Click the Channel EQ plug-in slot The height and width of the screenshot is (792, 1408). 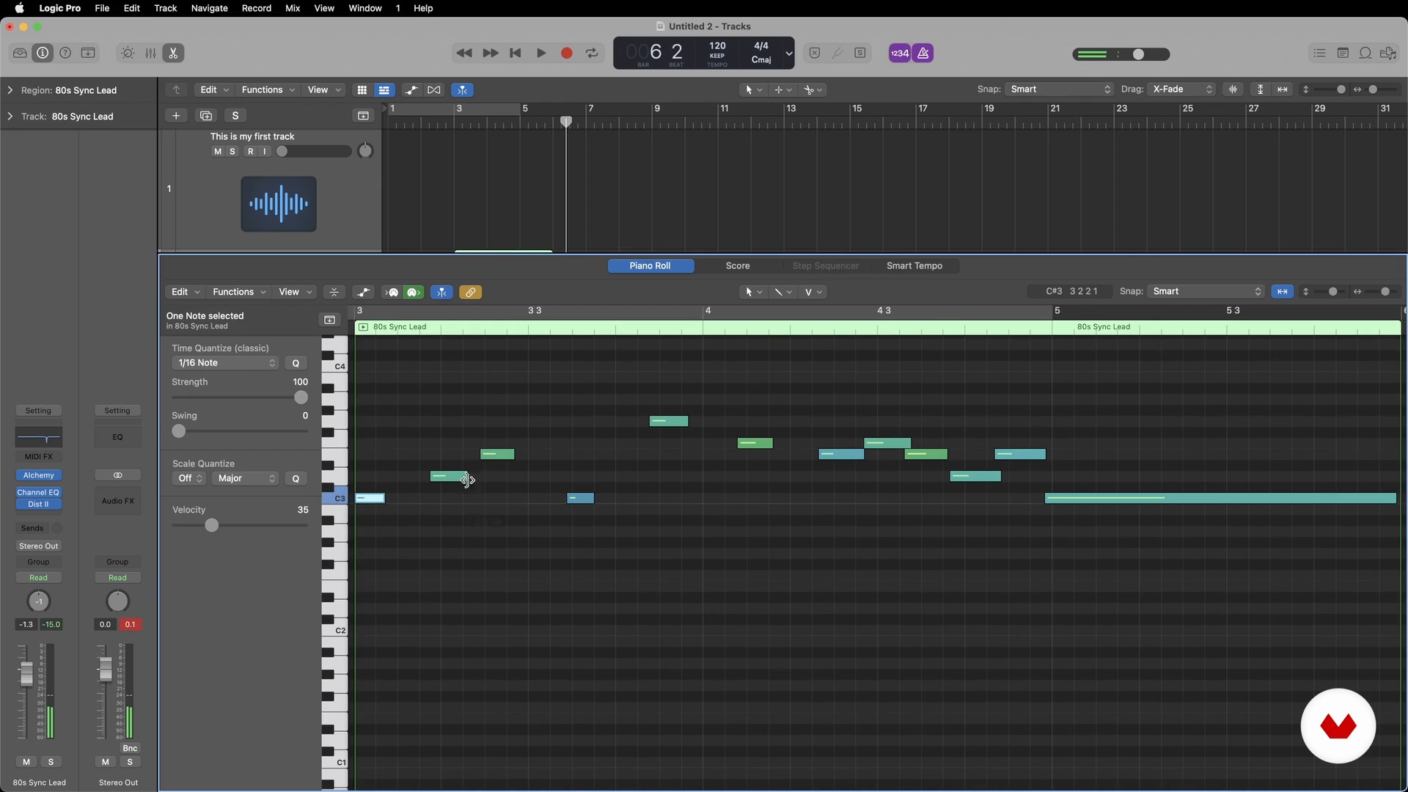pyautogui.click(x=39, y=492)
